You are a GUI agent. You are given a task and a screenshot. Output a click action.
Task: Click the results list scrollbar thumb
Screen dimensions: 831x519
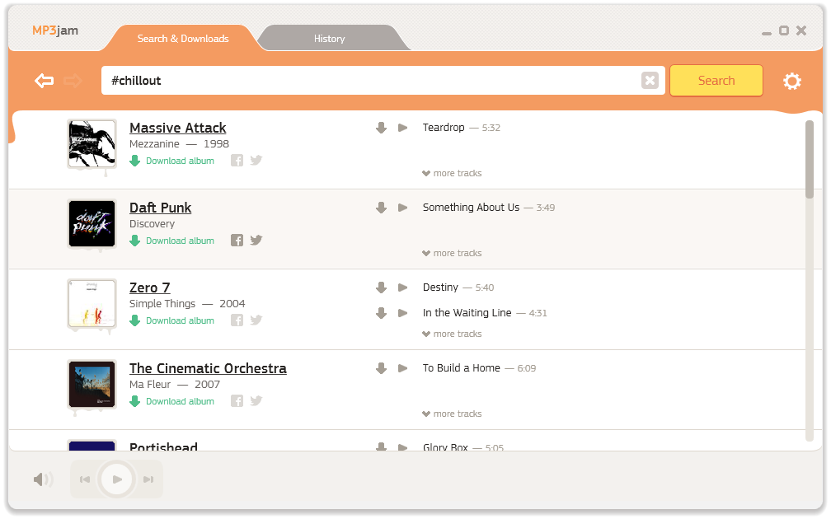tap(810, 159)
